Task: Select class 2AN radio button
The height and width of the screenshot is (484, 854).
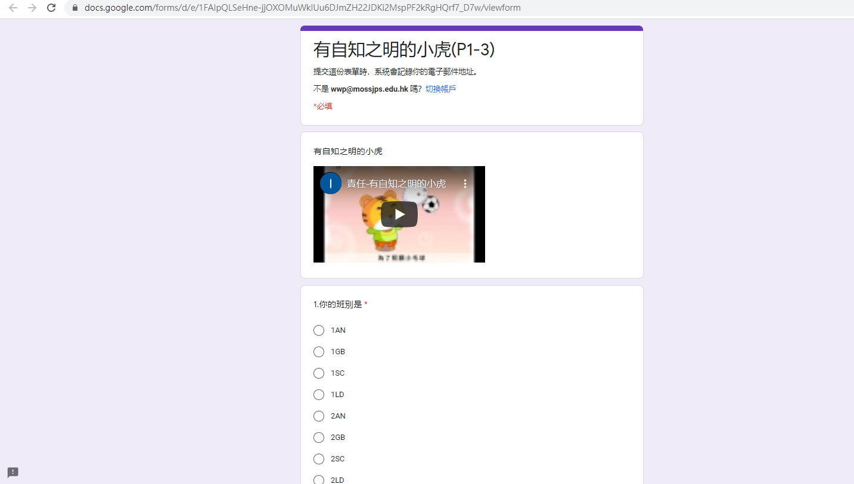Action: [x=319, y=416]
